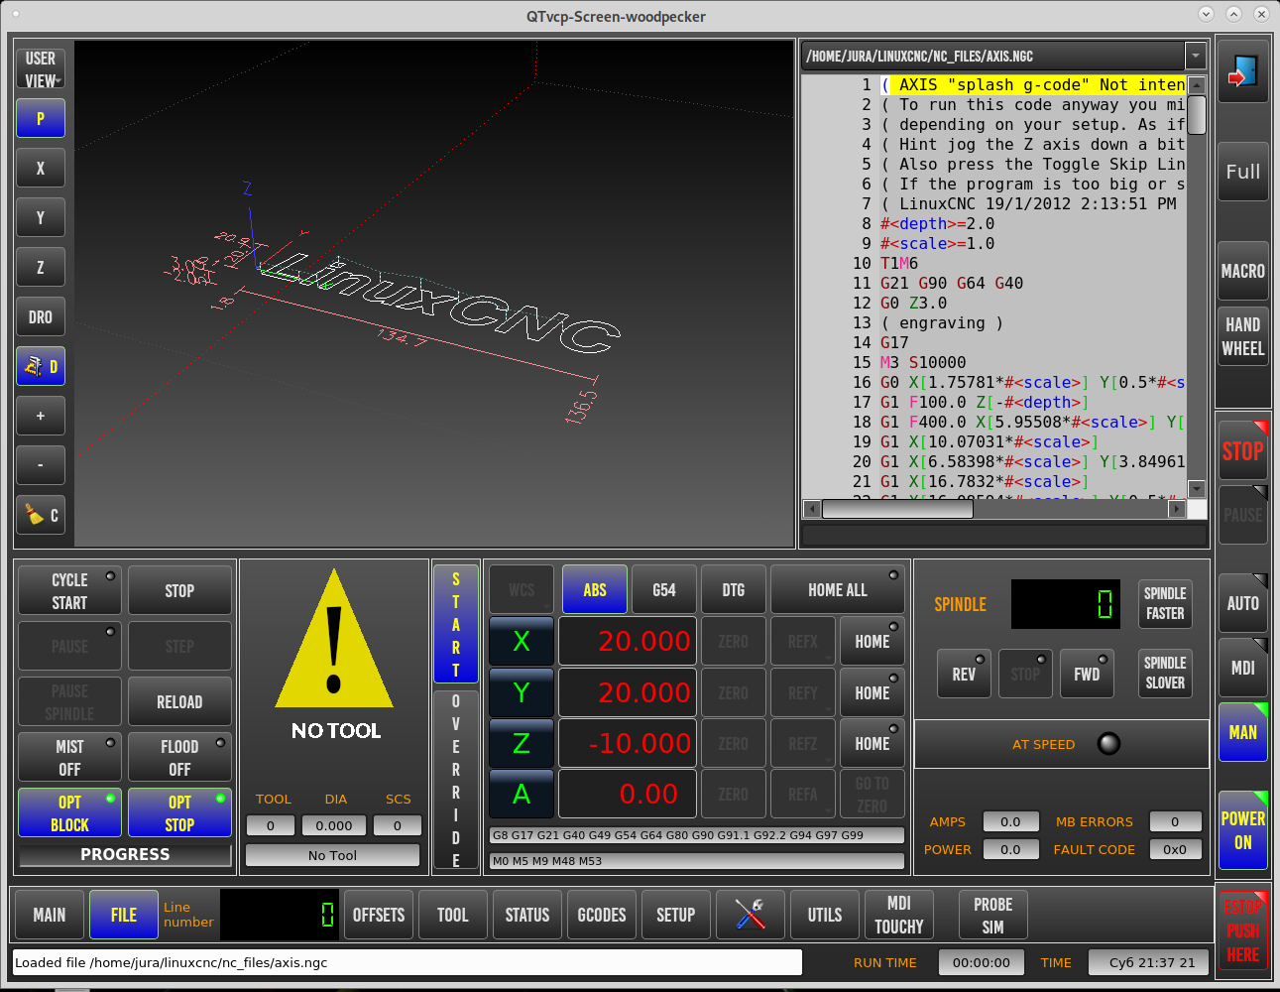1280x992 pixels.
Task: Home the X axis
Action: (x=873, y=642)
